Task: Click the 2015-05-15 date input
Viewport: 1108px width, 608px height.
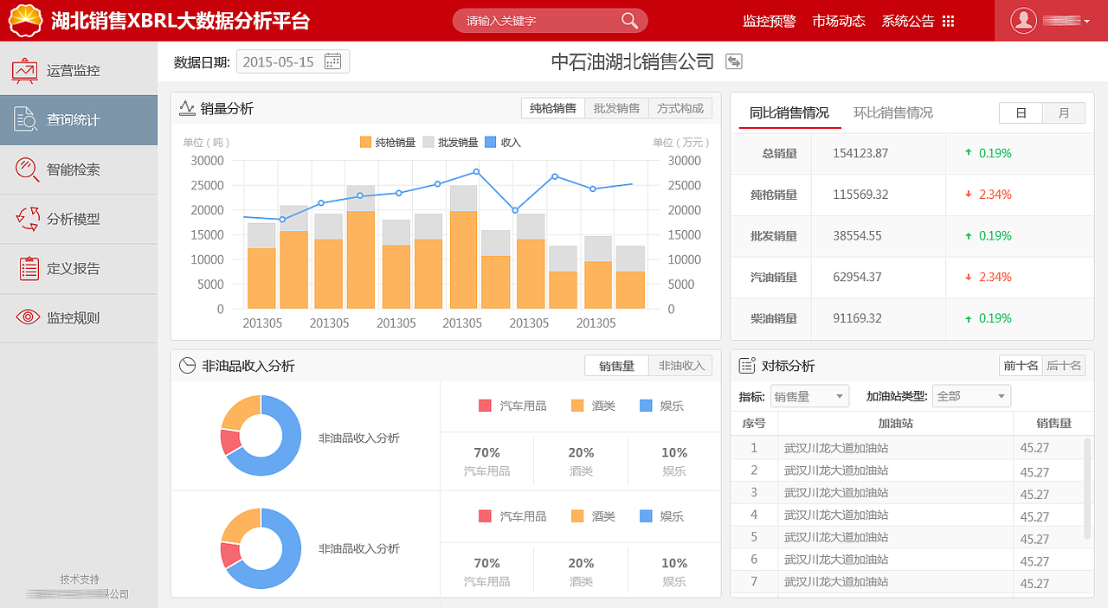Action: (x=293, y=61)
